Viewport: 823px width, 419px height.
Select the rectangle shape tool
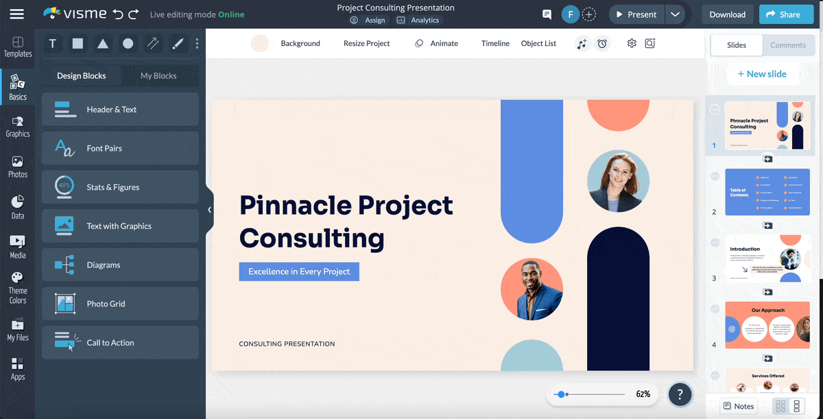[x=77, y=43]
